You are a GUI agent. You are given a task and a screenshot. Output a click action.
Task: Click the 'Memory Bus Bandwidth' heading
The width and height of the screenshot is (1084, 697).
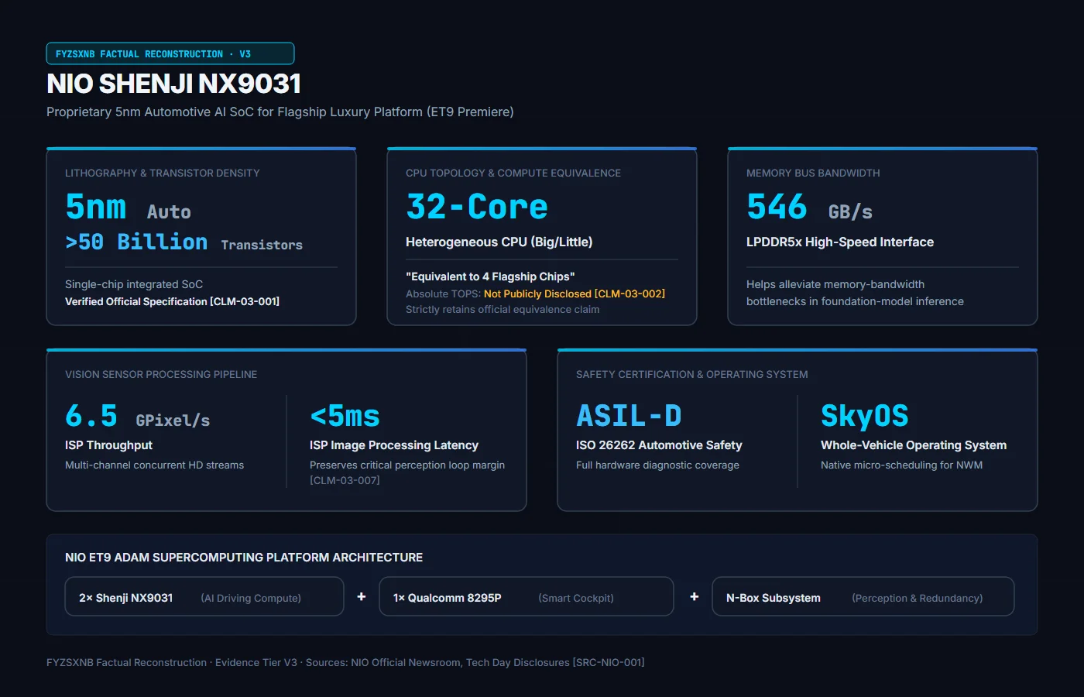coord(813,173)
